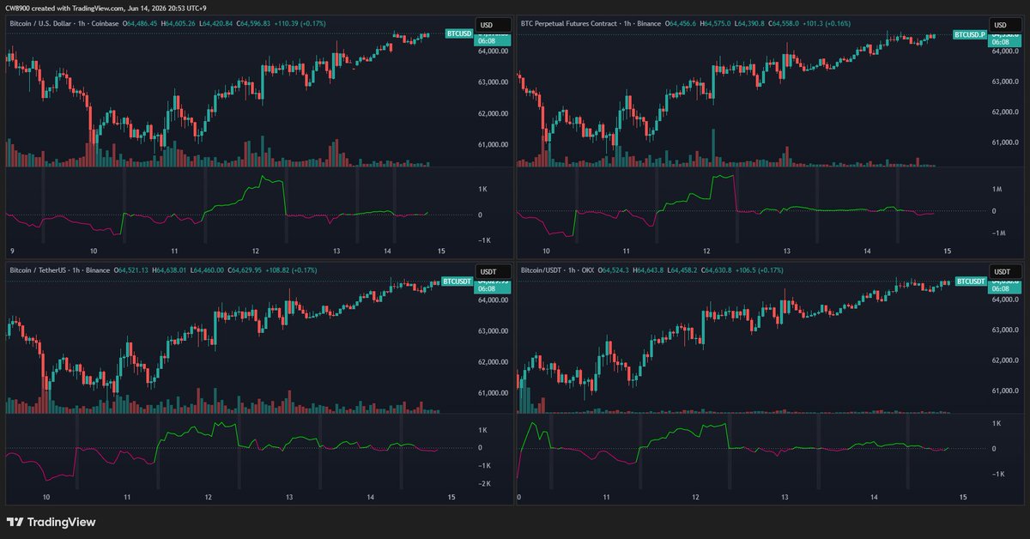Viewport: 1030px width, 539px height.
Task: Click the TradingView logo at bottom left
Action: (51, 522)
